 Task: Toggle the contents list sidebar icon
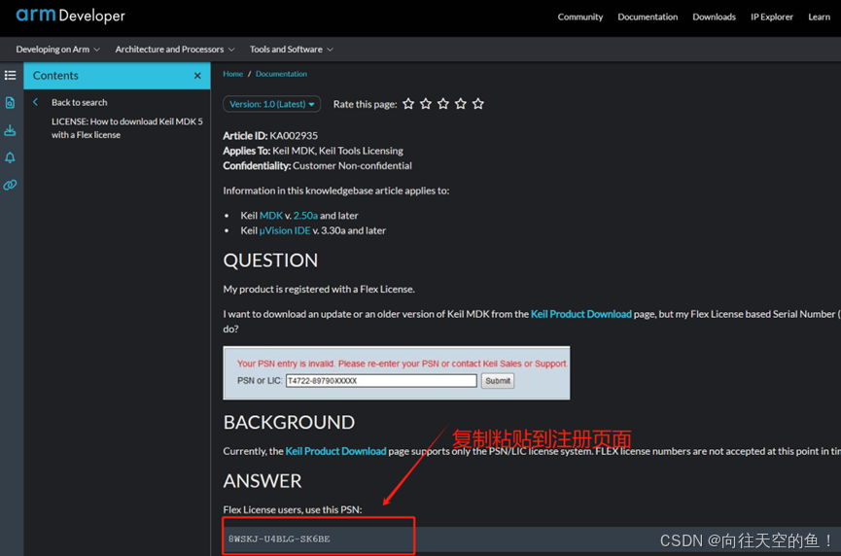click(x=10, y=76)
